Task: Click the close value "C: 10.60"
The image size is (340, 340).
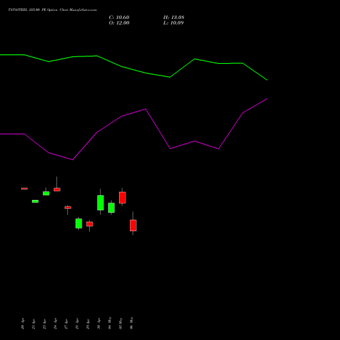Action: click(x=119, y=18)
